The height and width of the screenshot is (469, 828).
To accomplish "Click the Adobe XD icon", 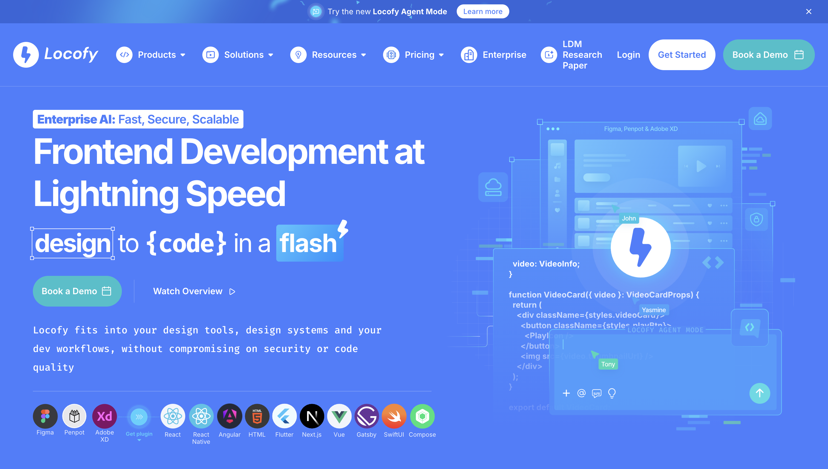I will (104, 416).
